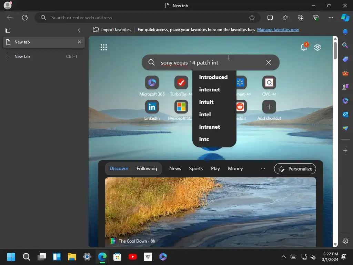Add this page to favorites star

point(252,18)
